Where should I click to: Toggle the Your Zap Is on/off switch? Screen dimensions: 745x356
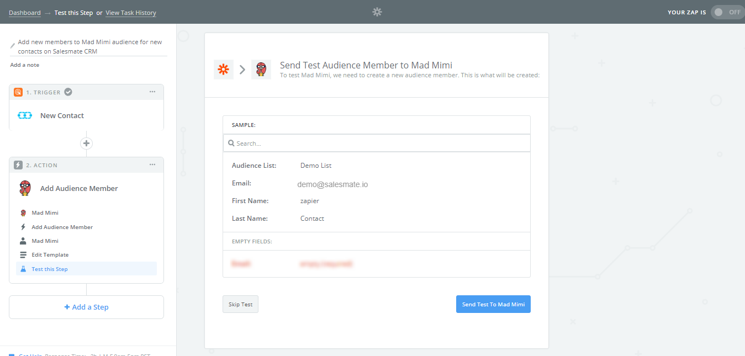click(x=727, y=12)
